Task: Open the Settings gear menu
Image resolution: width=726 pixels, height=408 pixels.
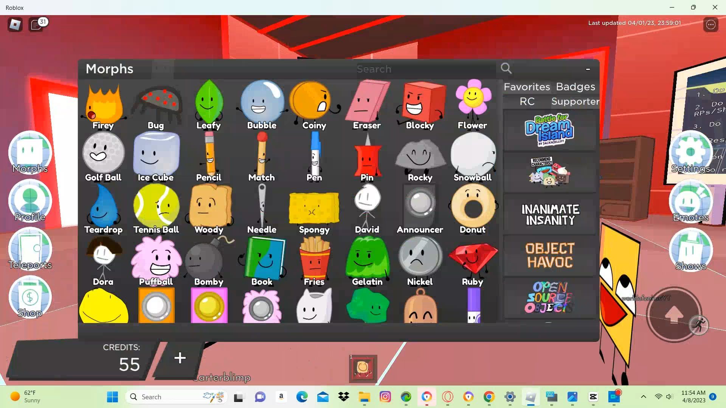Action: tap(690, 153)
